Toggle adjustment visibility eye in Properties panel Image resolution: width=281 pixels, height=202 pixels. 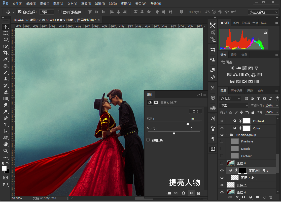[x=191, y=193]
